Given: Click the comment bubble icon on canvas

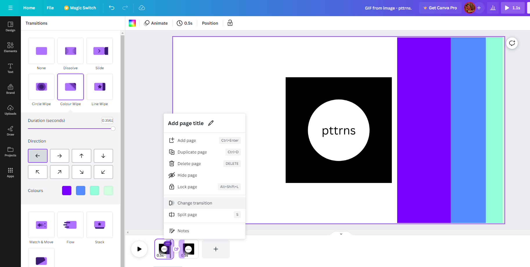Looking at the screenshot, I should tap(512, 43).
